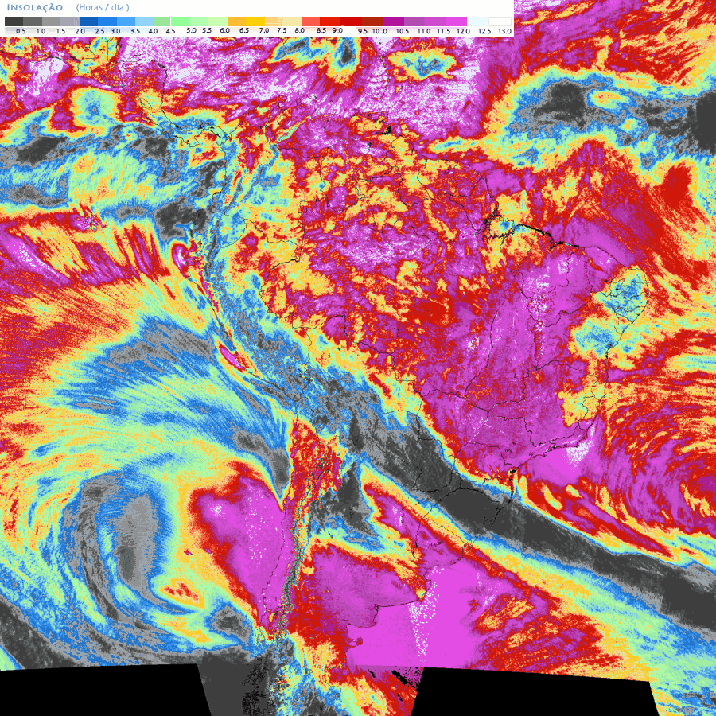Click the '12.5' legend value

point(484,31)
